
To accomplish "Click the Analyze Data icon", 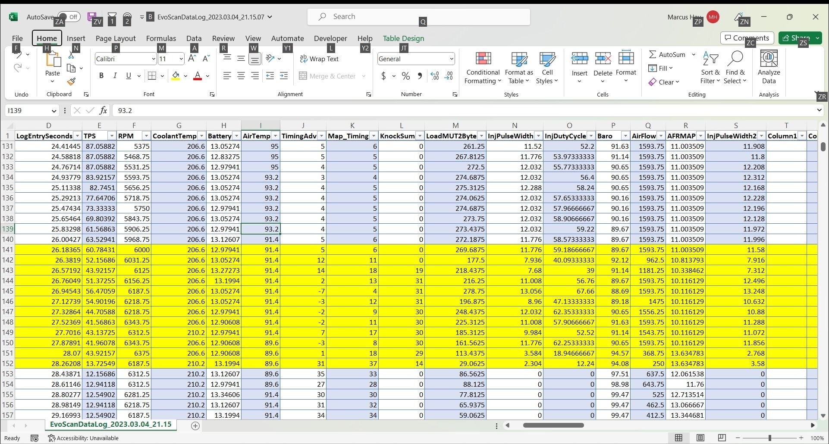I will pos(768,68).
